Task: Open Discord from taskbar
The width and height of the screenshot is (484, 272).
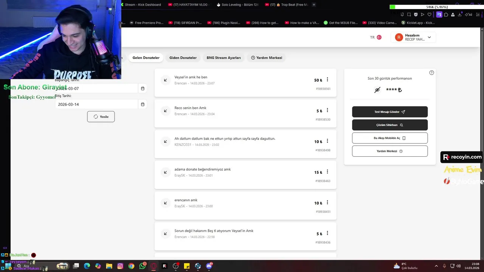Action: tap(209, 266)
